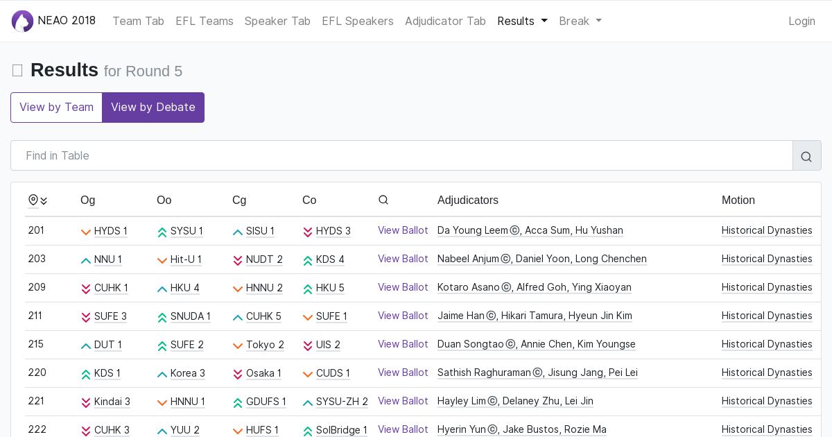The image size is (832, 437).
Task: Click the red double arrow beside NUDT 2
Action: coord(238,261)
